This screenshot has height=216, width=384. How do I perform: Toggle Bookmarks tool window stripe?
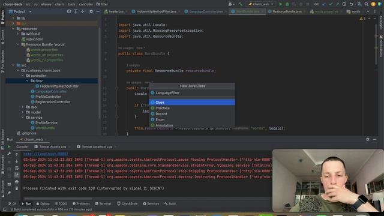[2, 164]
